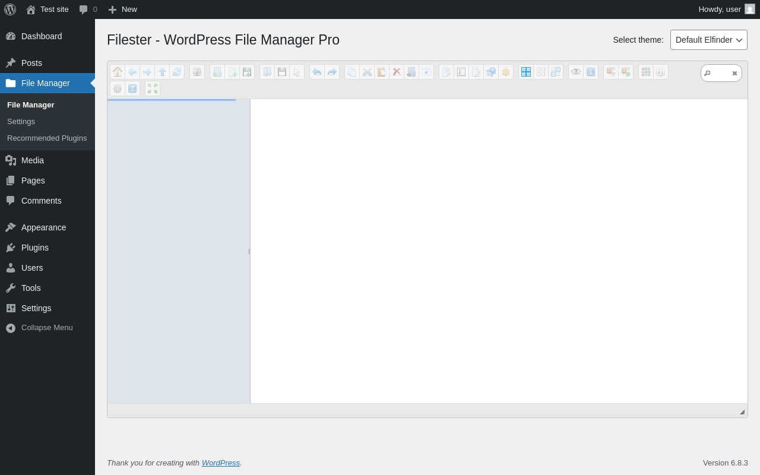Open the main WordPress Settings menu

click(47, 308)
